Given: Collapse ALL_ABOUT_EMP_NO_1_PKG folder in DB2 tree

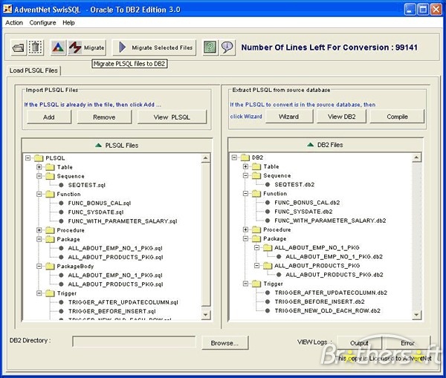Looking at the screenshot, I should click(x=257, y=247).
